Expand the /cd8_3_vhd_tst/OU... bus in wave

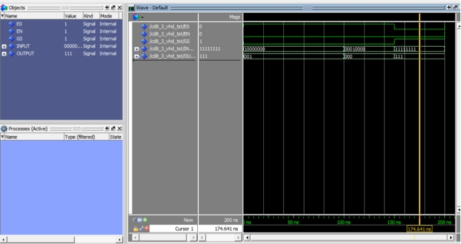(137, 56)
